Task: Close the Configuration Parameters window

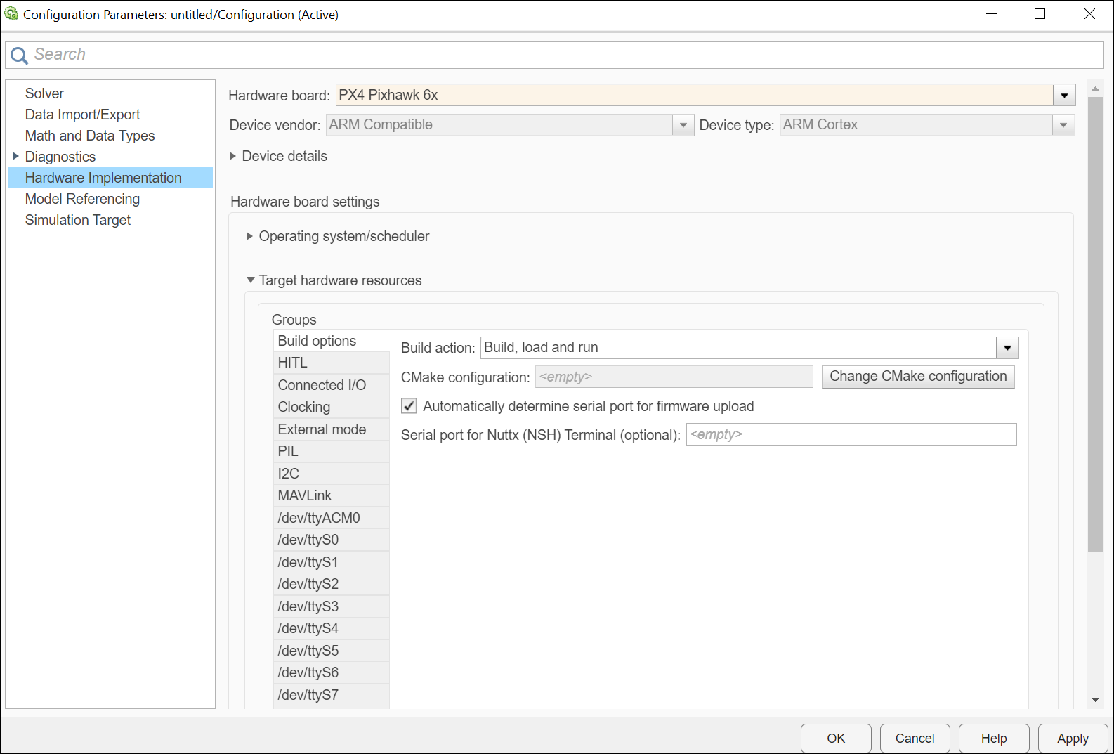Action: pos(1089,14)
